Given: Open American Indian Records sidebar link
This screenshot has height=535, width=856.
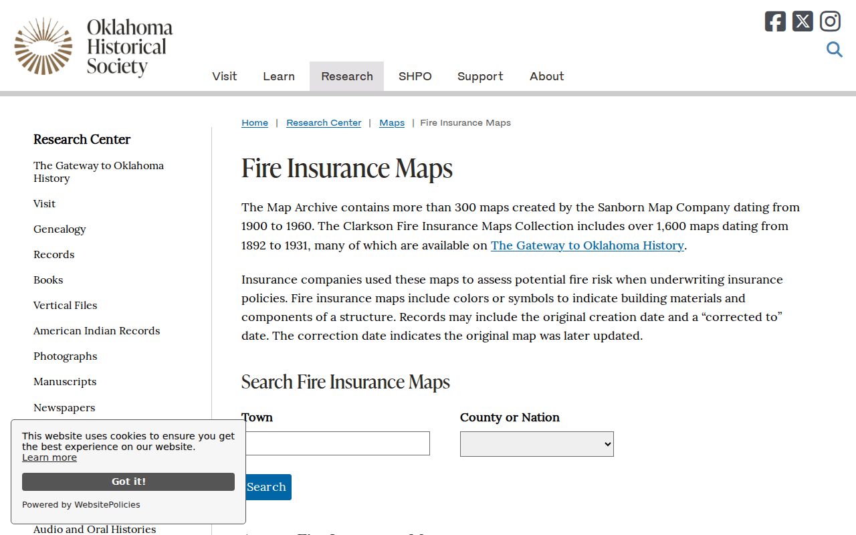Looking at the screenshot, I should pyautogui.click(x=96, y=331).
